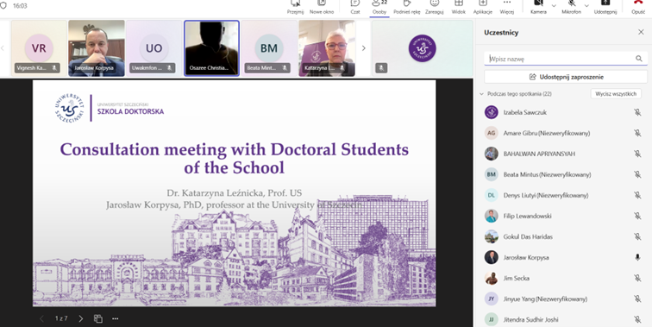Show previous participants with gallery left arrow
Image resolution: width=652 pixels, height=327 pixels.
pyautogui.click(x=3, y=48)
